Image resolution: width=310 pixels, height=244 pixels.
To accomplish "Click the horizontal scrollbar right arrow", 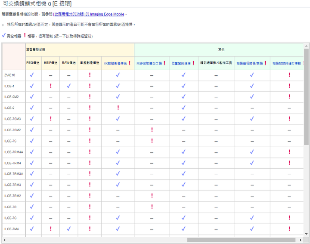I will 301,240.
